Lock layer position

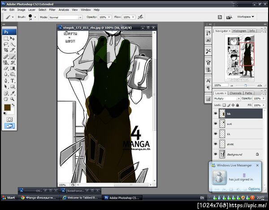(233, 105)
